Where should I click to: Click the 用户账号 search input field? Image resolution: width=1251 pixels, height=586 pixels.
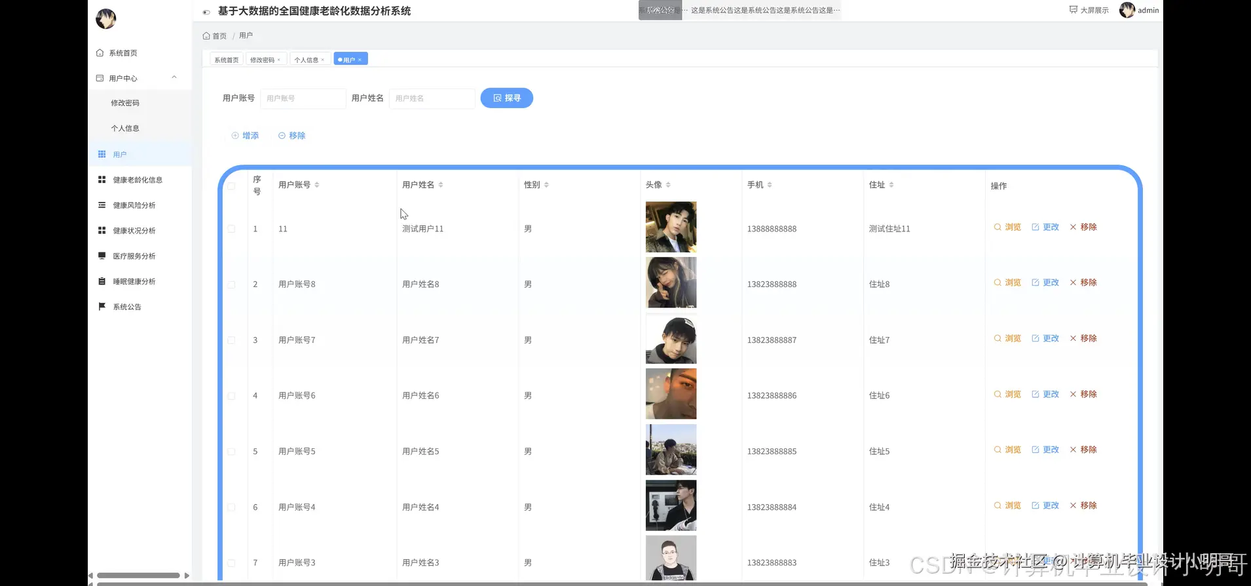tap(303, 98)
